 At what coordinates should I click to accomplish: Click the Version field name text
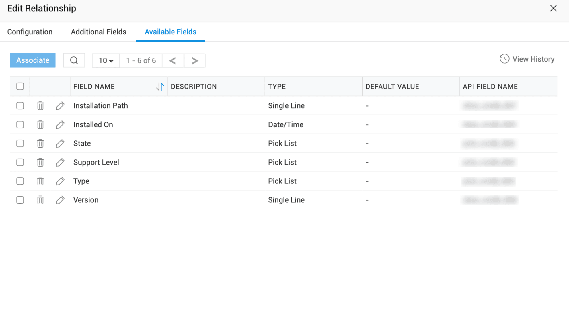[86, 200]
